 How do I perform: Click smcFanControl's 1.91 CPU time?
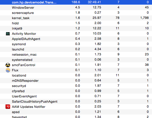coord(98,65)
